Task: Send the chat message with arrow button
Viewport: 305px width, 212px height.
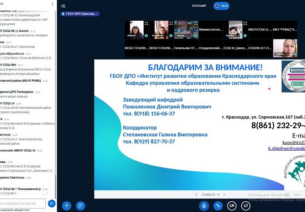Action: 51,204
